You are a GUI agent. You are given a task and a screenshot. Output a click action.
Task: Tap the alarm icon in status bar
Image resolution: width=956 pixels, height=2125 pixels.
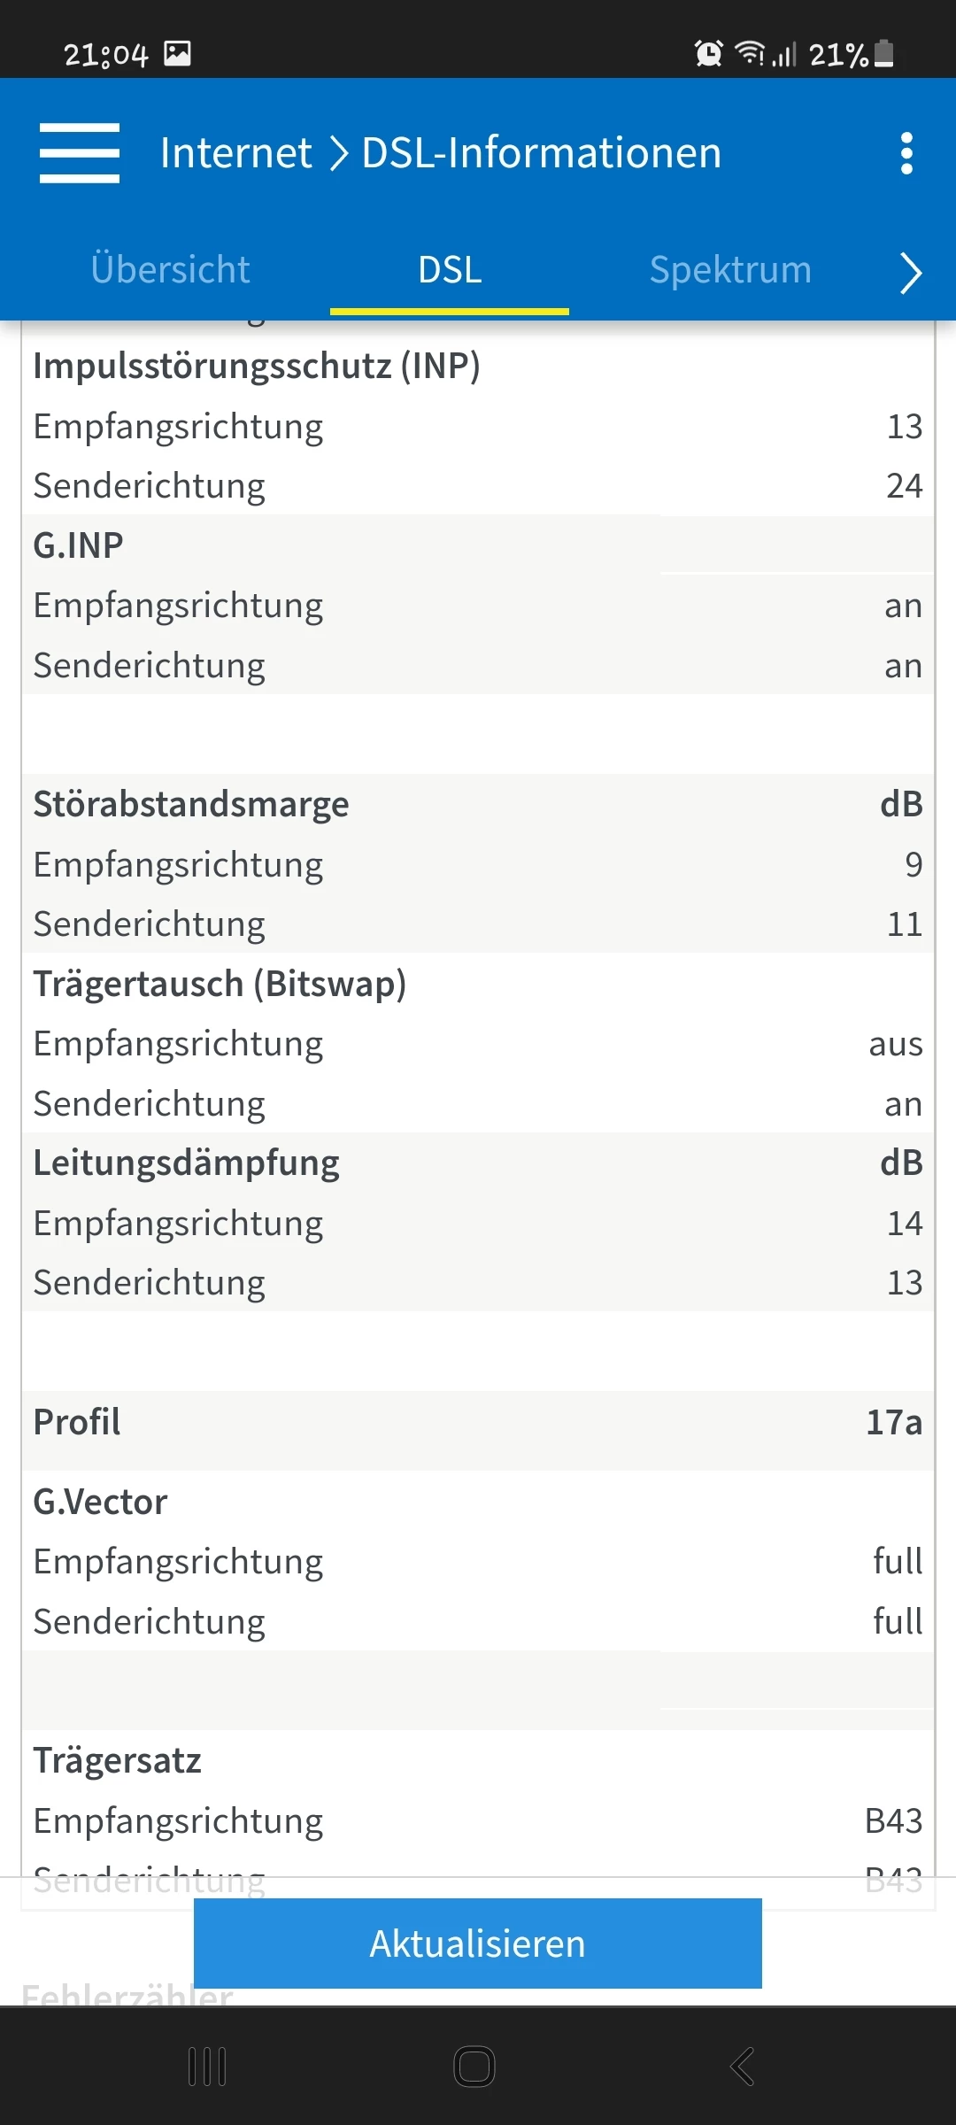(708, 54)
